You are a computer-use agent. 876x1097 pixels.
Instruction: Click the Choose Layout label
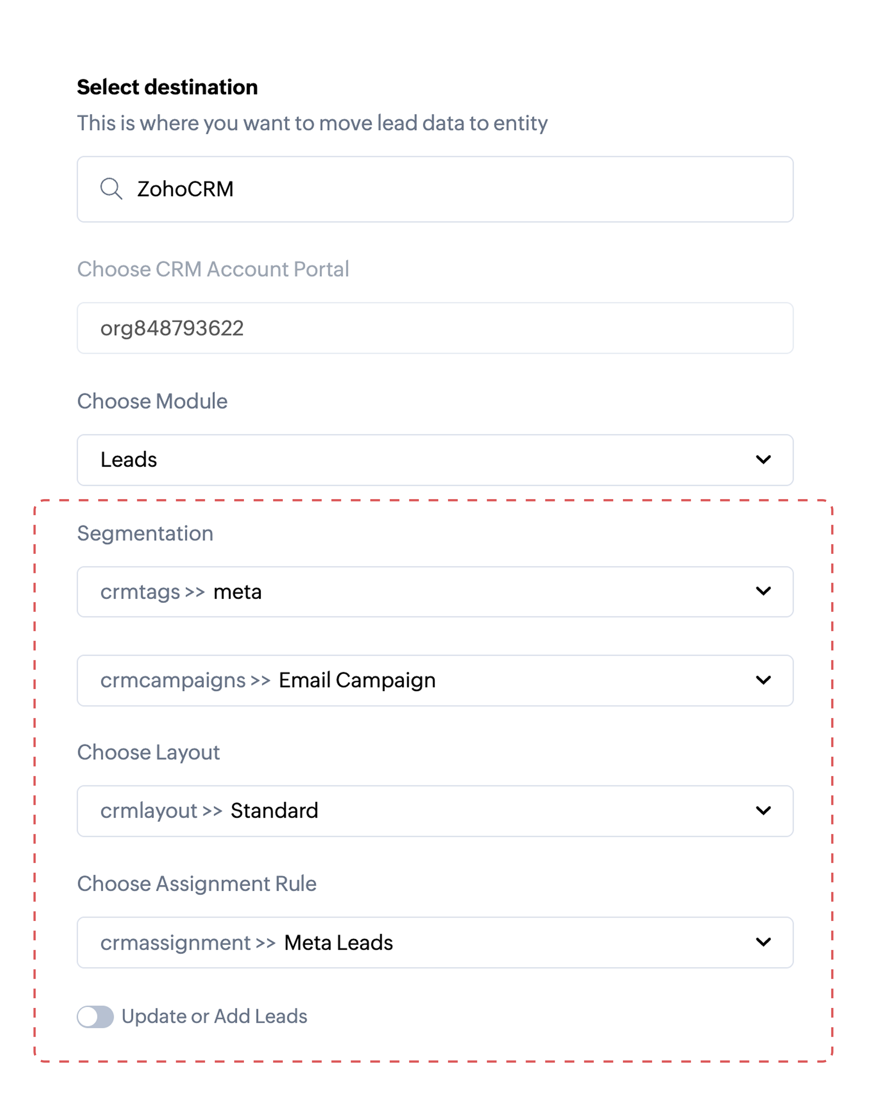(148, 752)
